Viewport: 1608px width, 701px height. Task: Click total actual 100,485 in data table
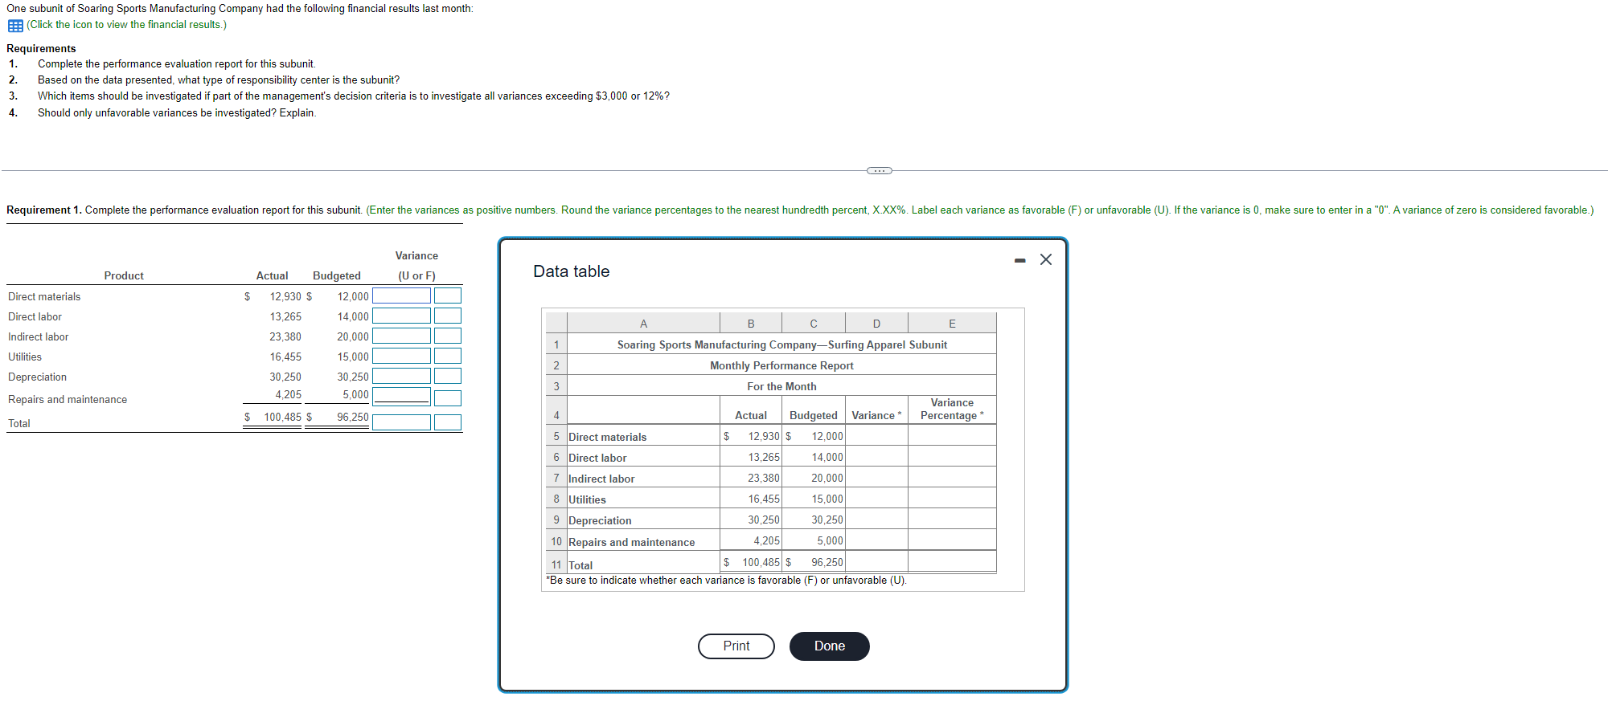(x=761, y=562)
